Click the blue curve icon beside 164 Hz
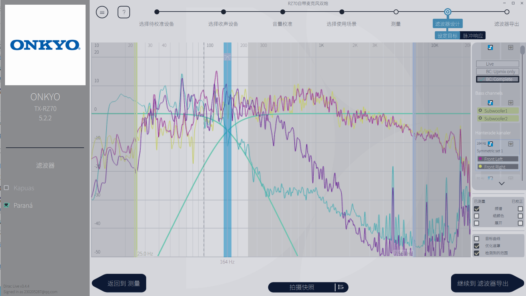This screenshot has width=526, height=296. [x=490, y=144]
